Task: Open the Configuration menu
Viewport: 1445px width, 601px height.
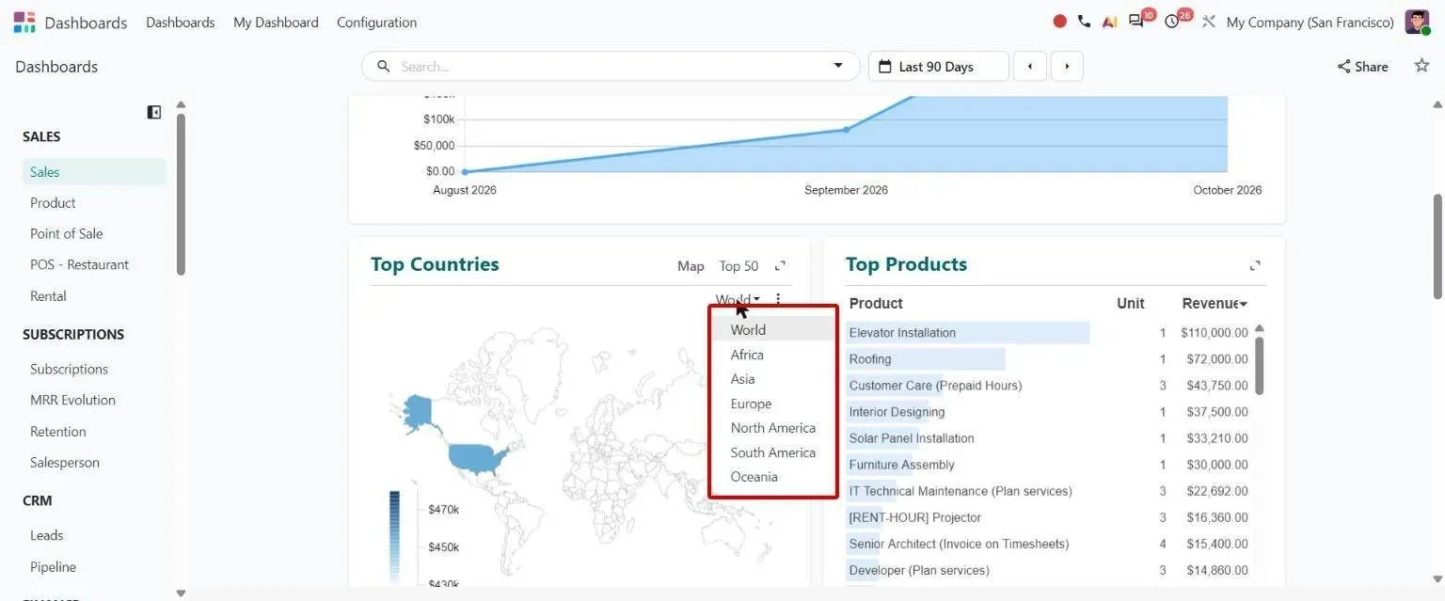Action: 376,23
